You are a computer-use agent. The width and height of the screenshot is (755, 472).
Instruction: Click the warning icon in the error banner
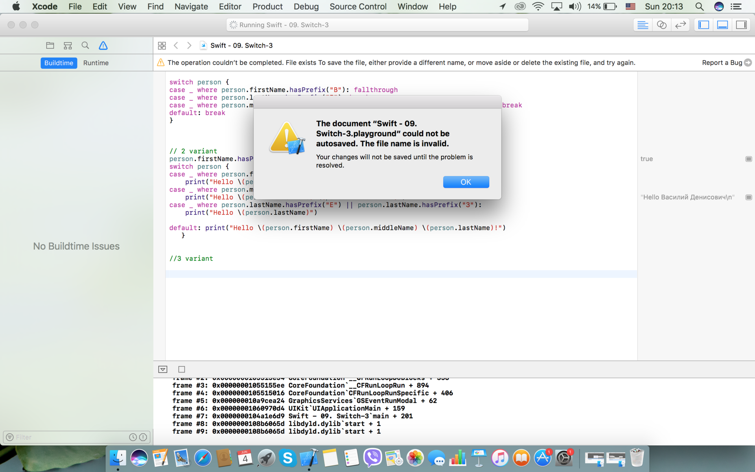coord(160,63)
